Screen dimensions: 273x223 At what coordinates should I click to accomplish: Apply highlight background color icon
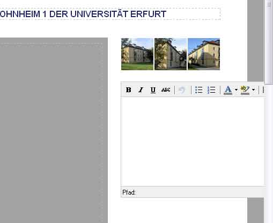245,90
